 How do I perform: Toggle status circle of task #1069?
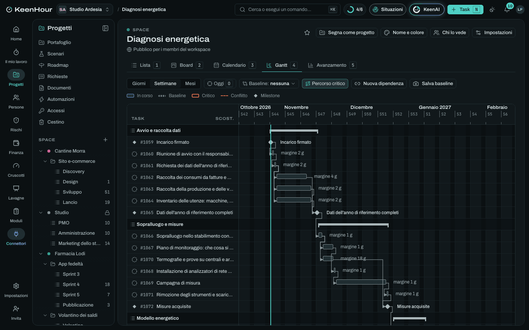[134, 283]
